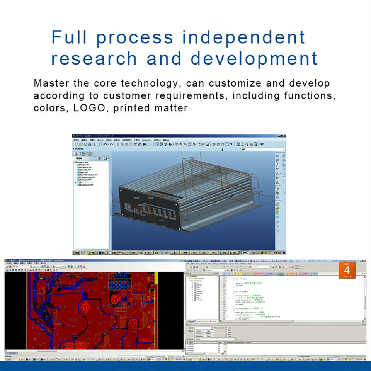Click binoculars Find icon in CAD toolbar

pyautogui.click(x=144, y=144)
